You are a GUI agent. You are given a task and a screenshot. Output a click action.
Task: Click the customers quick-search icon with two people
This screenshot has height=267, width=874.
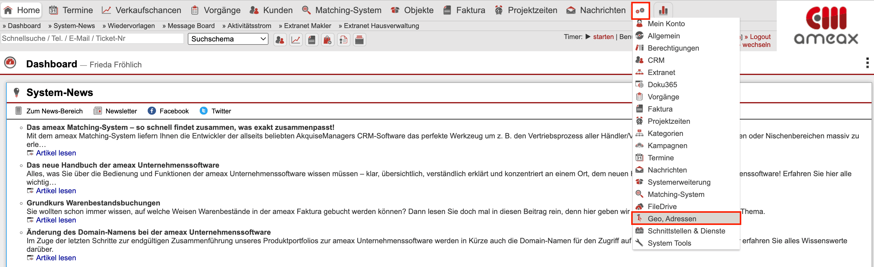point(280,40)
